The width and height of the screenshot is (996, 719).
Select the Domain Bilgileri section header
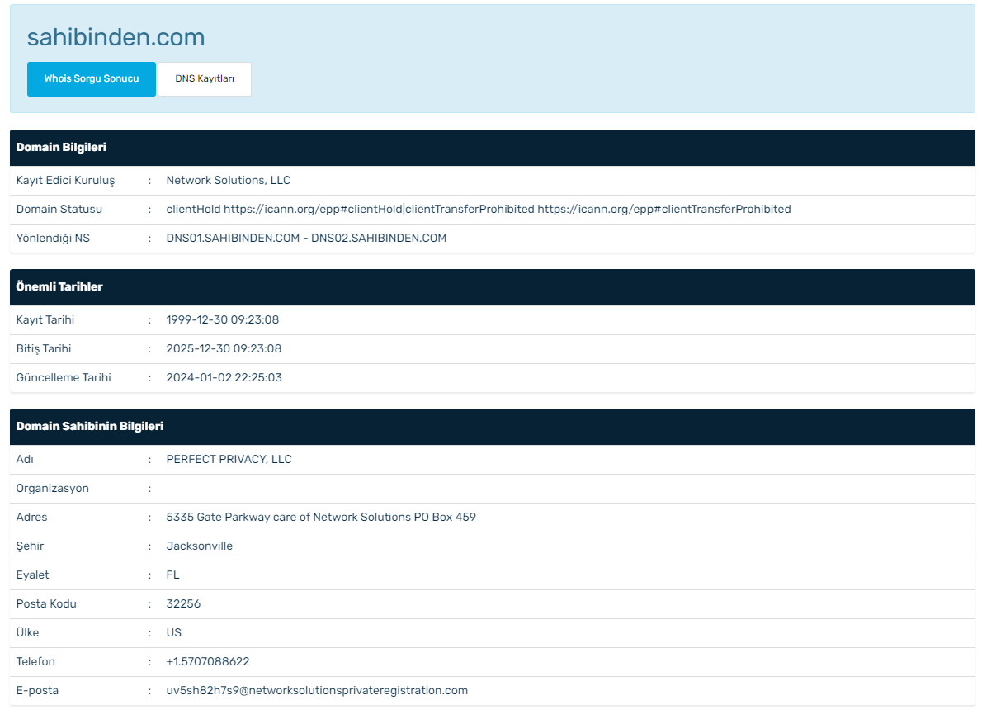[x=493, y=148]
